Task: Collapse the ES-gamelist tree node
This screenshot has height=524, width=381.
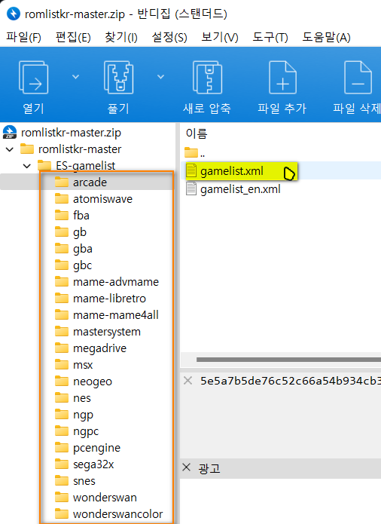Action: pyautogui.click(x=27, y=166)
